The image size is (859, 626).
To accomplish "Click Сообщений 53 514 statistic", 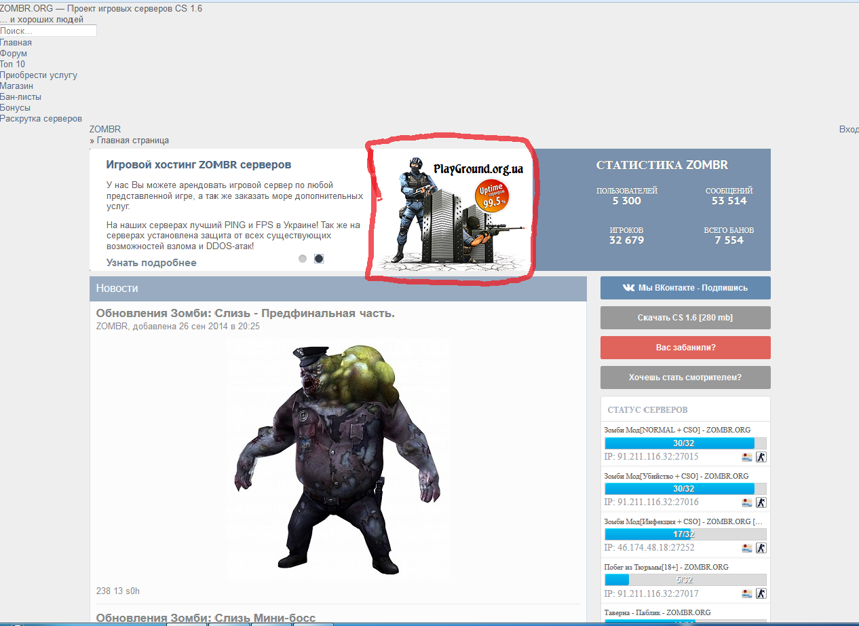I will point(729,196).
